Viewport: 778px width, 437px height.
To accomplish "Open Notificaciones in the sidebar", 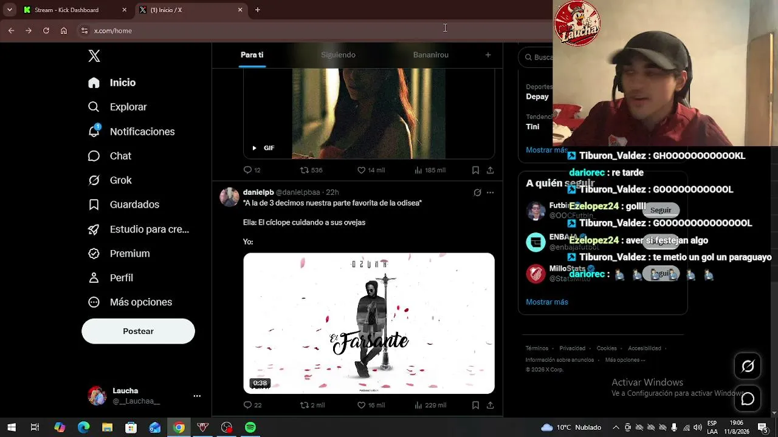I will [x=131, y=132].
